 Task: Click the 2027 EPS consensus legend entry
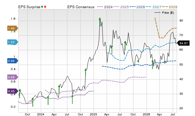coord(153,7)
